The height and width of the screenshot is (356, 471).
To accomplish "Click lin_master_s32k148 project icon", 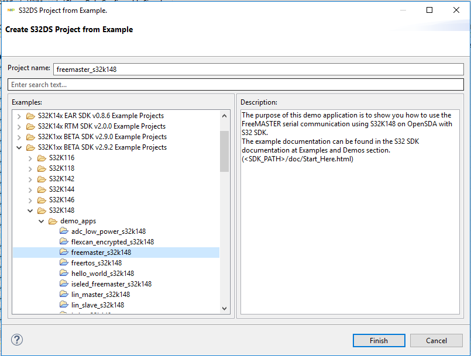I will tap(64, 294).
